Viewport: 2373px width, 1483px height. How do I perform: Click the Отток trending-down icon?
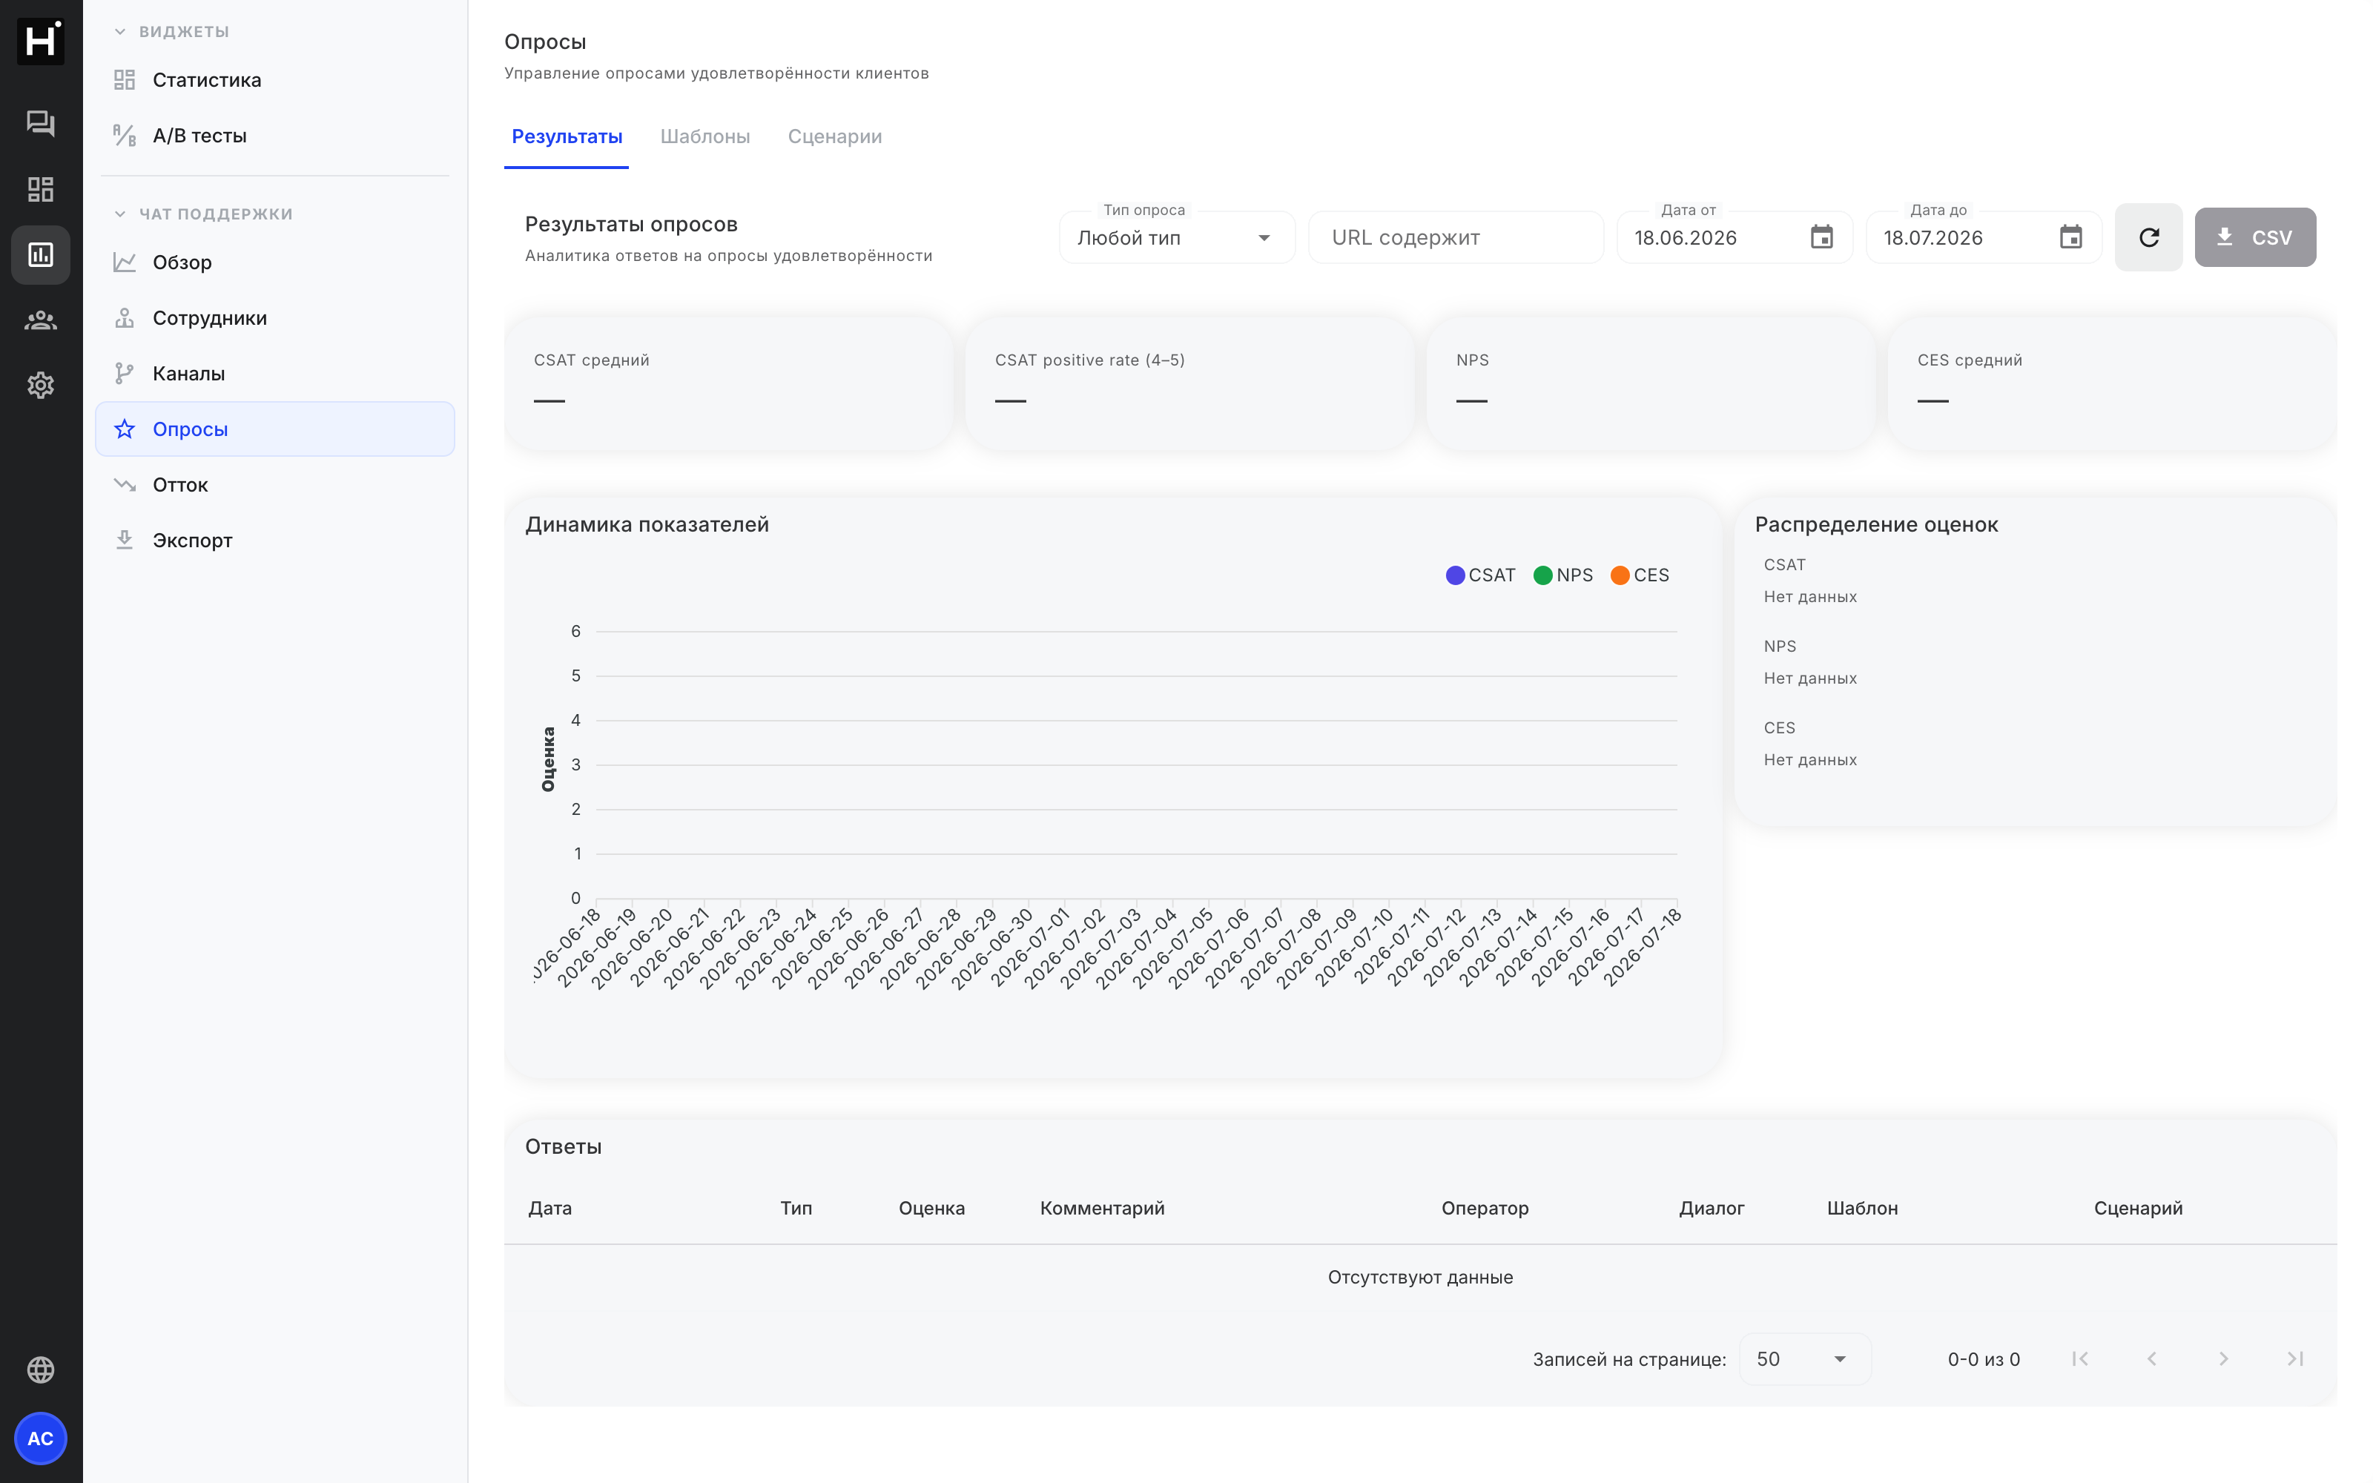coord(125,484)
